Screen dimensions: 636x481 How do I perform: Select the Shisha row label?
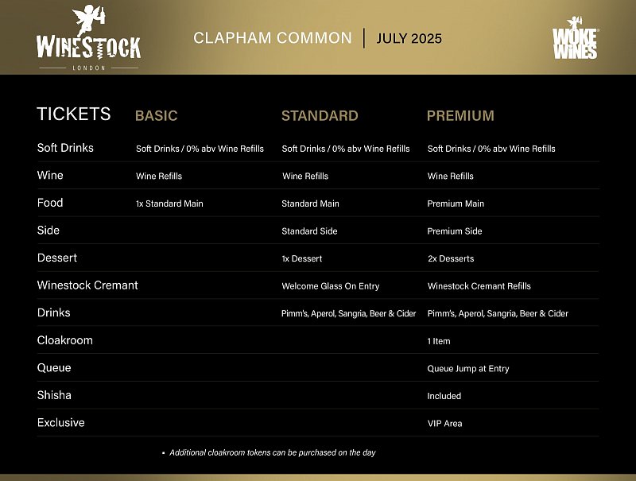coord(54,395)
